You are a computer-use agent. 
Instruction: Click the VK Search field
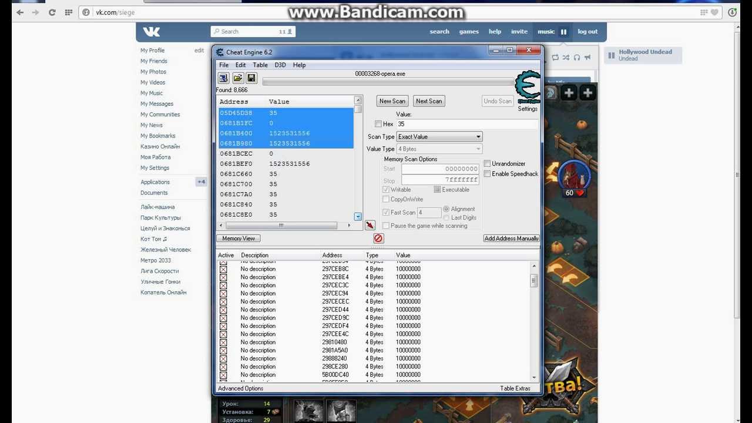tap(253, 32)
